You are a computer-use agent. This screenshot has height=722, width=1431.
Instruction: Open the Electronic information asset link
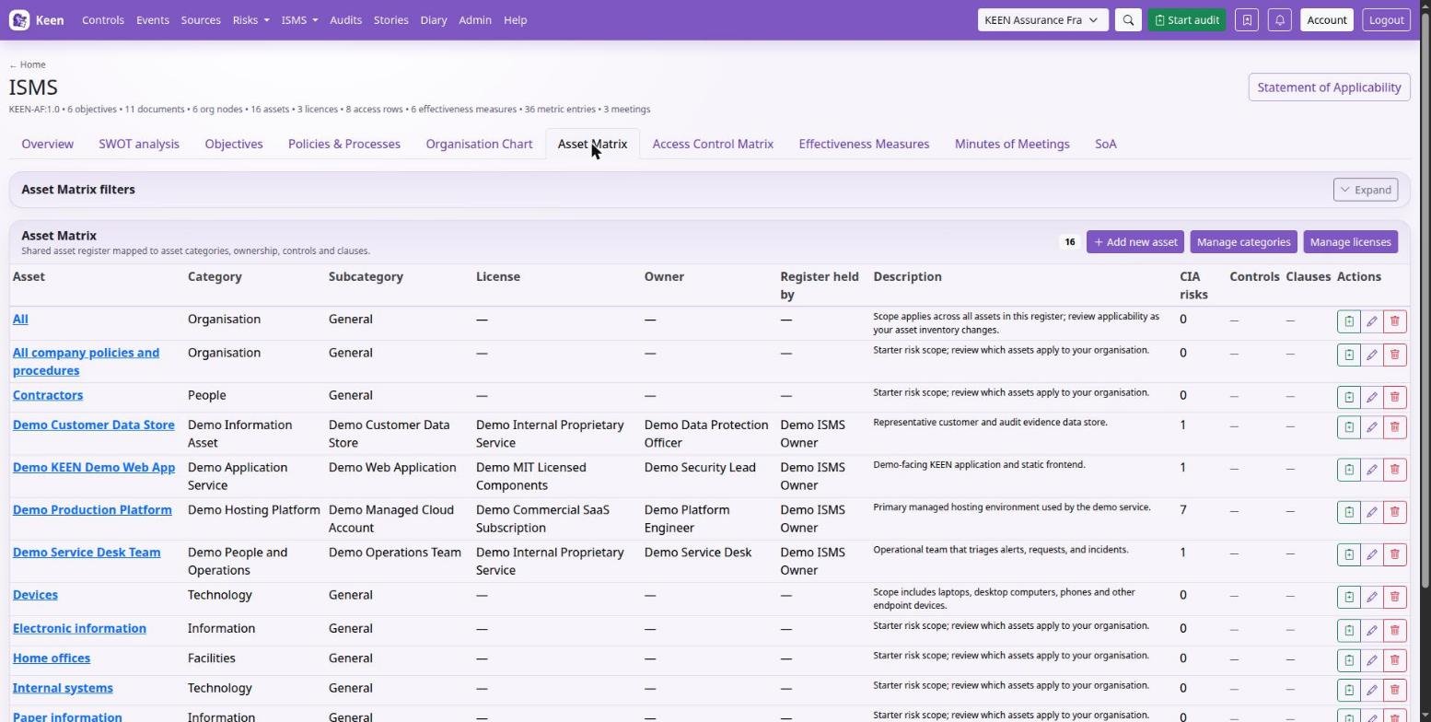pos(79,629)
